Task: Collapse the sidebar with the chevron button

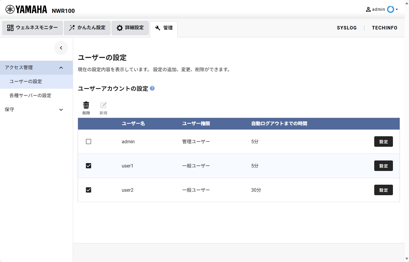Action: point(61,48)
